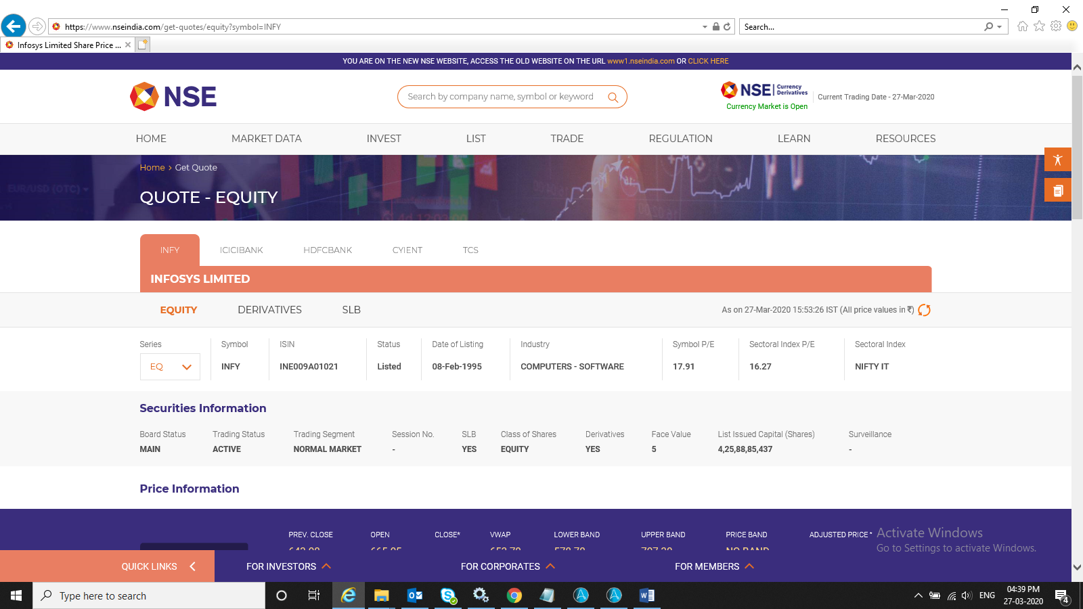Image resolution: width=1083 pixels, height=609 pixels.
Task: Expand FOR MEMBERS footer menu
Action: 714,566
